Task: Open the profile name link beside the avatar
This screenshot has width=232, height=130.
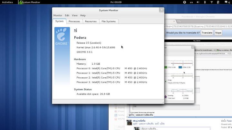Action: click(x=139, y=121)
